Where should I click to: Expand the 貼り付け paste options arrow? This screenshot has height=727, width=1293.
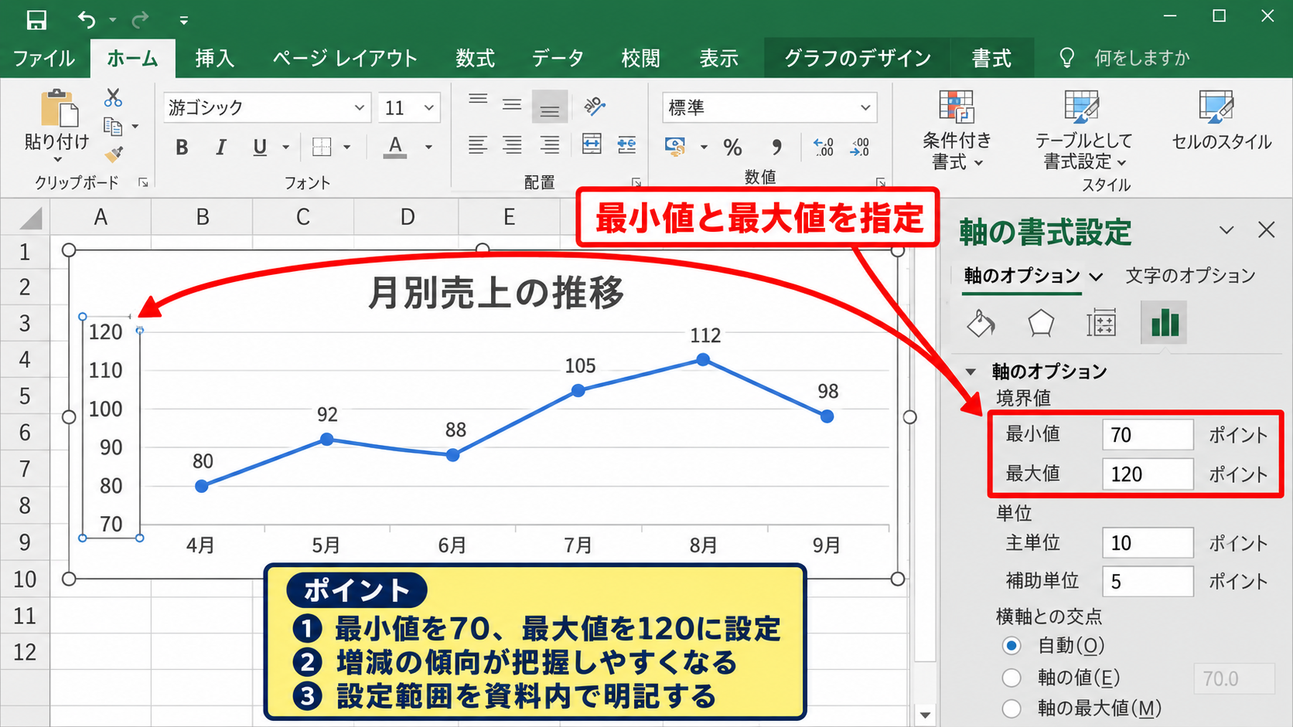pos(57,159)
